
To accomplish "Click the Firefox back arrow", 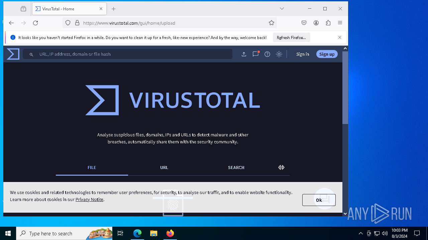I will [11, 23].
